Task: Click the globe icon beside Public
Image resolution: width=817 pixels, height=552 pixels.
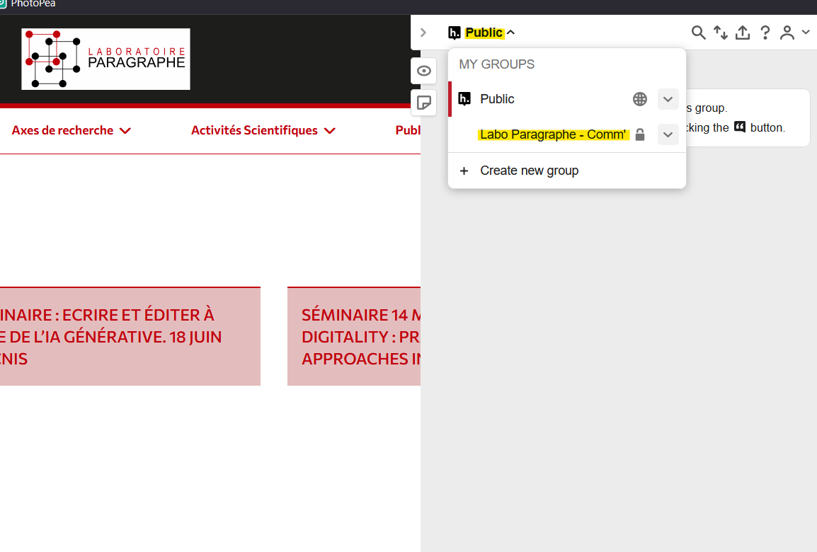Action: point(639,99)
